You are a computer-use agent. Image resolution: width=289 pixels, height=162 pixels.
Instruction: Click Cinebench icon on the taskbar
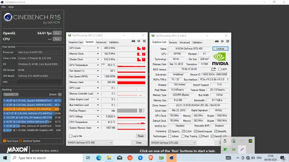point(171,158)
